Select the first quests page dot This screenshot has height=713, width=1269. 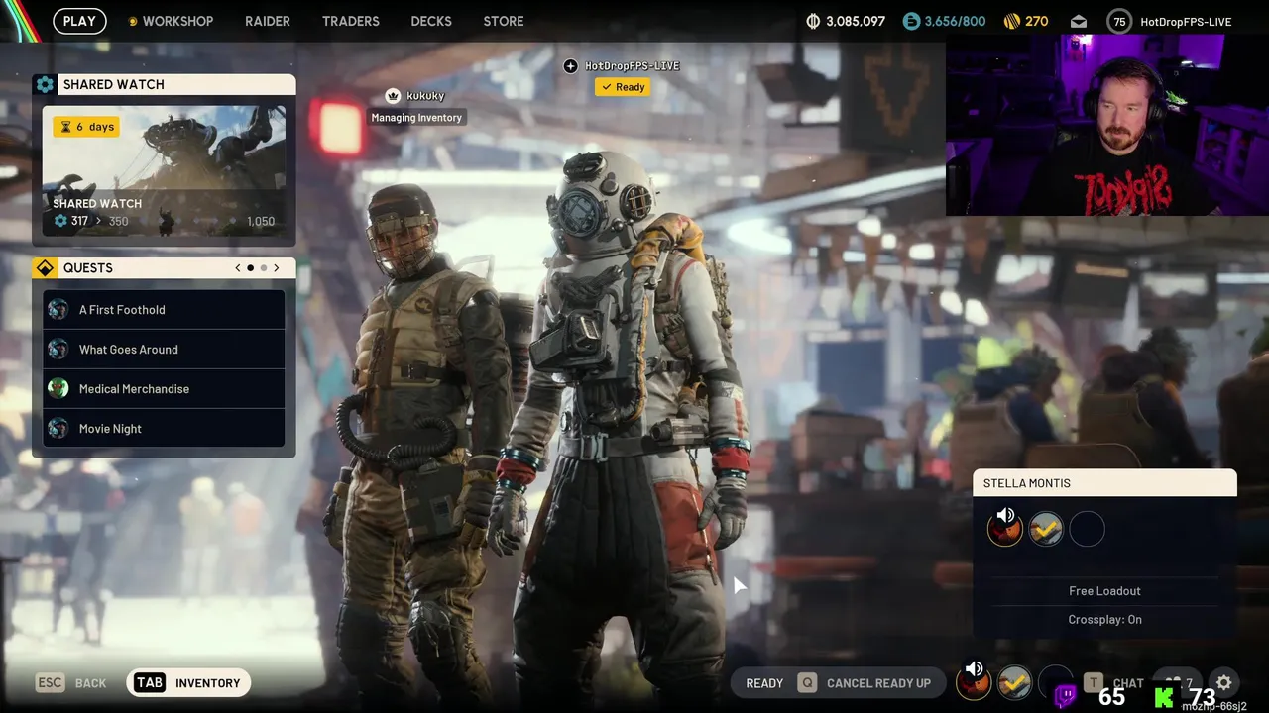pos(250,268)
